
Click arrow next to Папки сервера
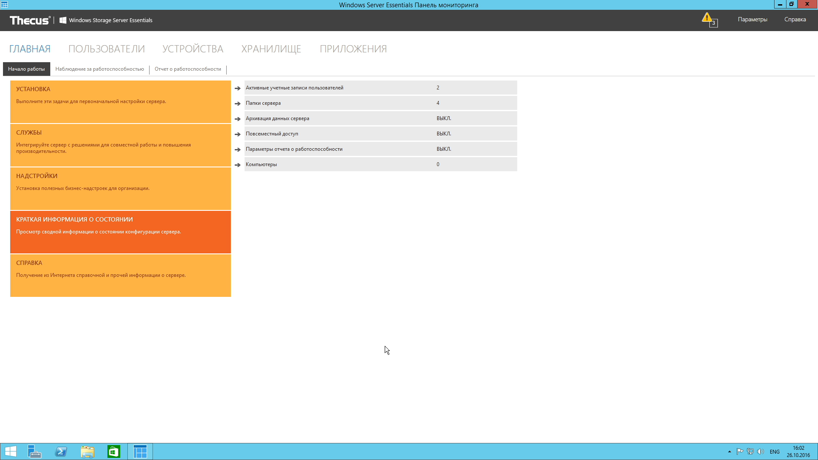[238, 103]
